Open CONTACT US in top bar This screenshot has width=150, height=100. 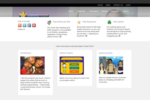pyautogui.click(x=118, y=5)
